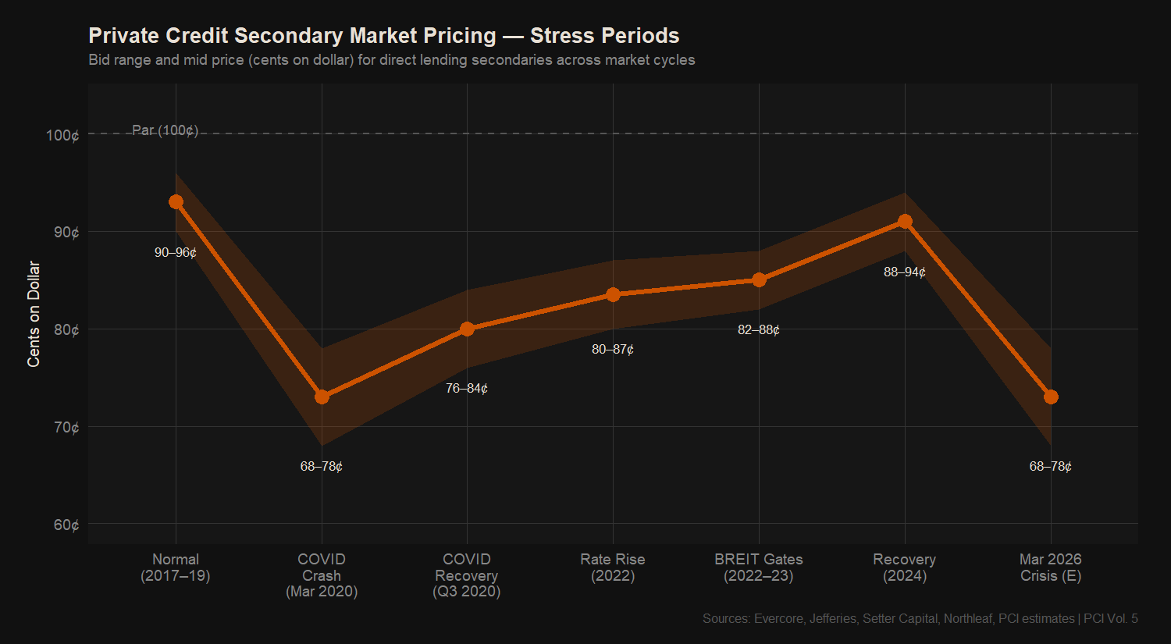
Task: Click the BREIT Gates data point marker
Action: point(759,280)
